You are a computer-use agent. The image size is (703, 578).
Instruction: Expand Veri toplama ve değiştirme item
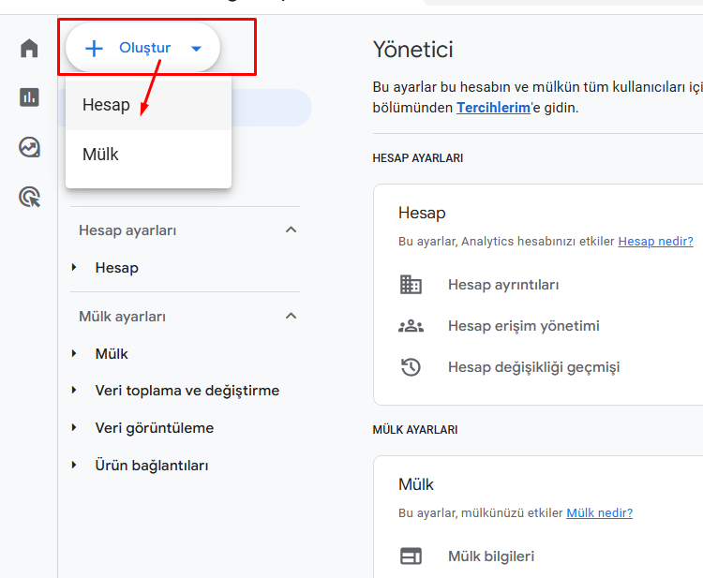[x=75, y=391]
